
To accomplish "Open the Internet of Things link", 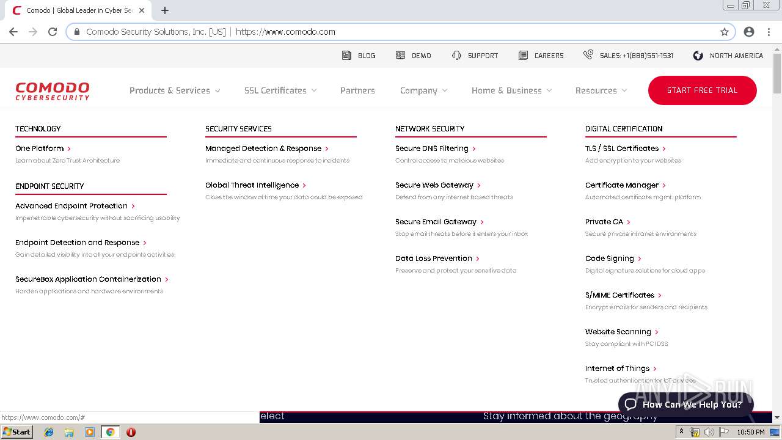I will tap(618, 369).
